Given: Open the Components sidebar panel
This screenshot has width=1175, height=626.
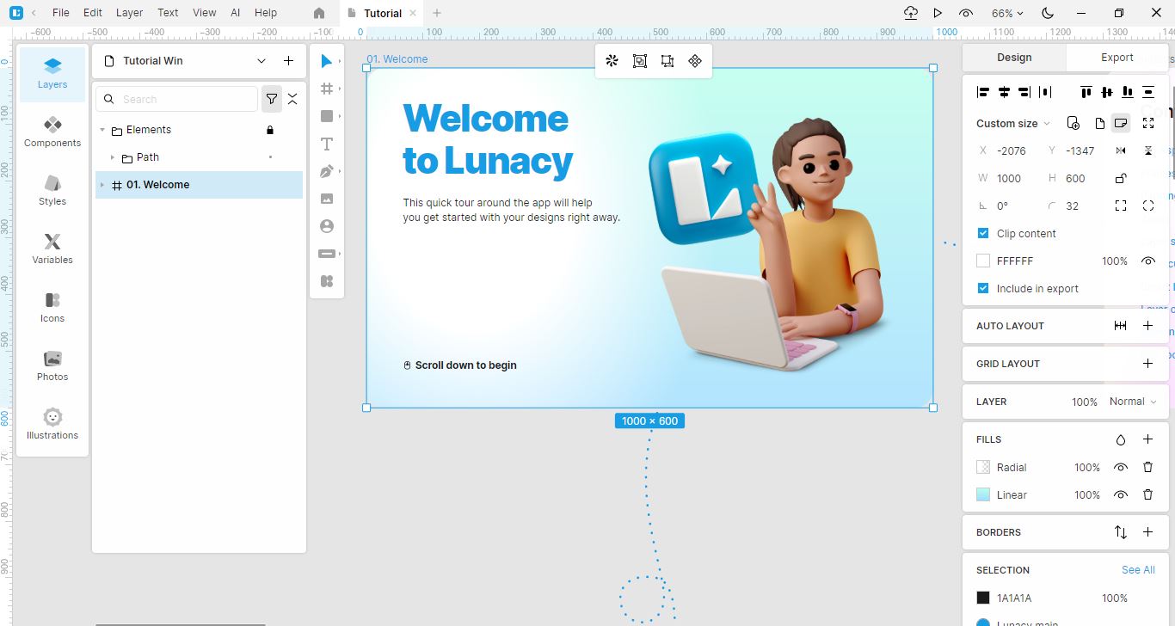Looking at the screenshot, I should (x=52, y=132).
